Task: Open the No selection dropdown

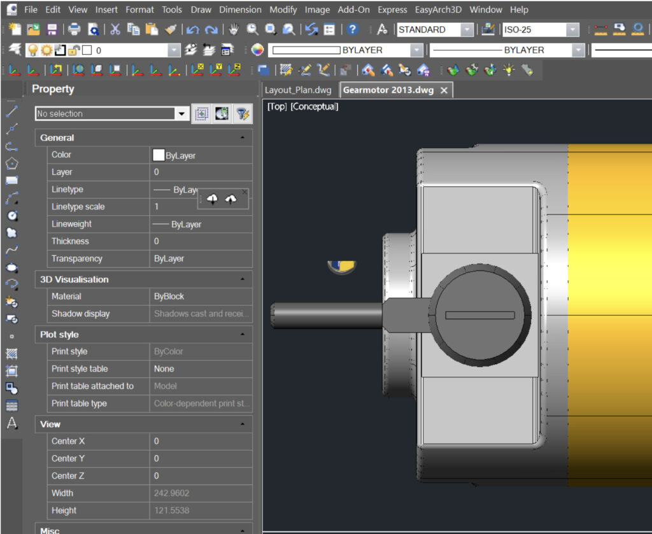Action: click(x=182, y=114)
